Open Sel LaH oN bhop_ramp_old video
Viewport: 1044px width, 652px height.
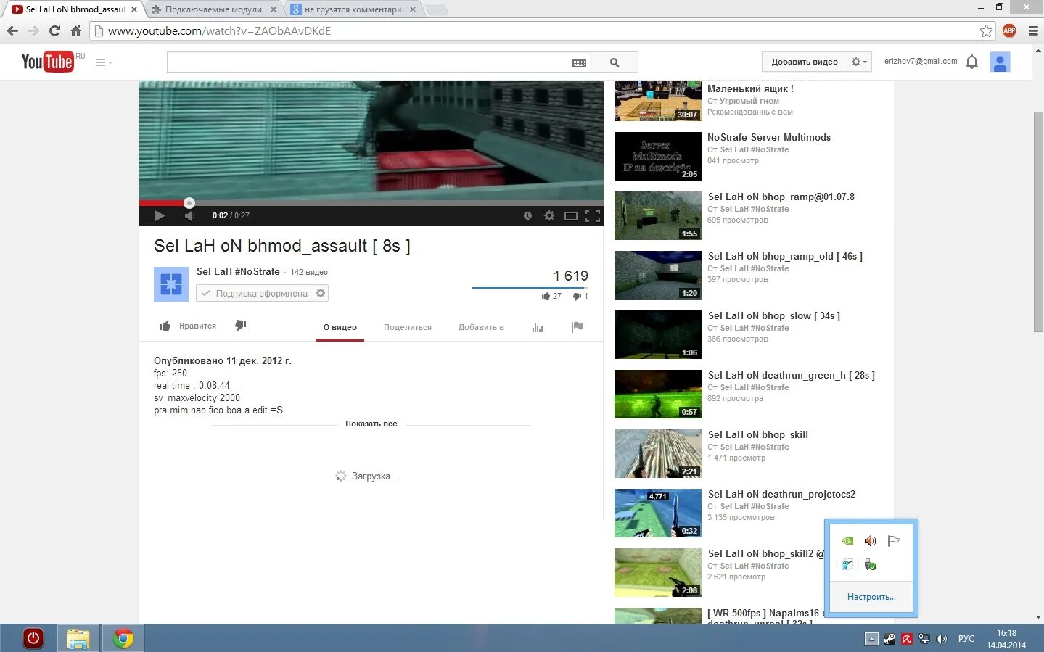point(785,256)
